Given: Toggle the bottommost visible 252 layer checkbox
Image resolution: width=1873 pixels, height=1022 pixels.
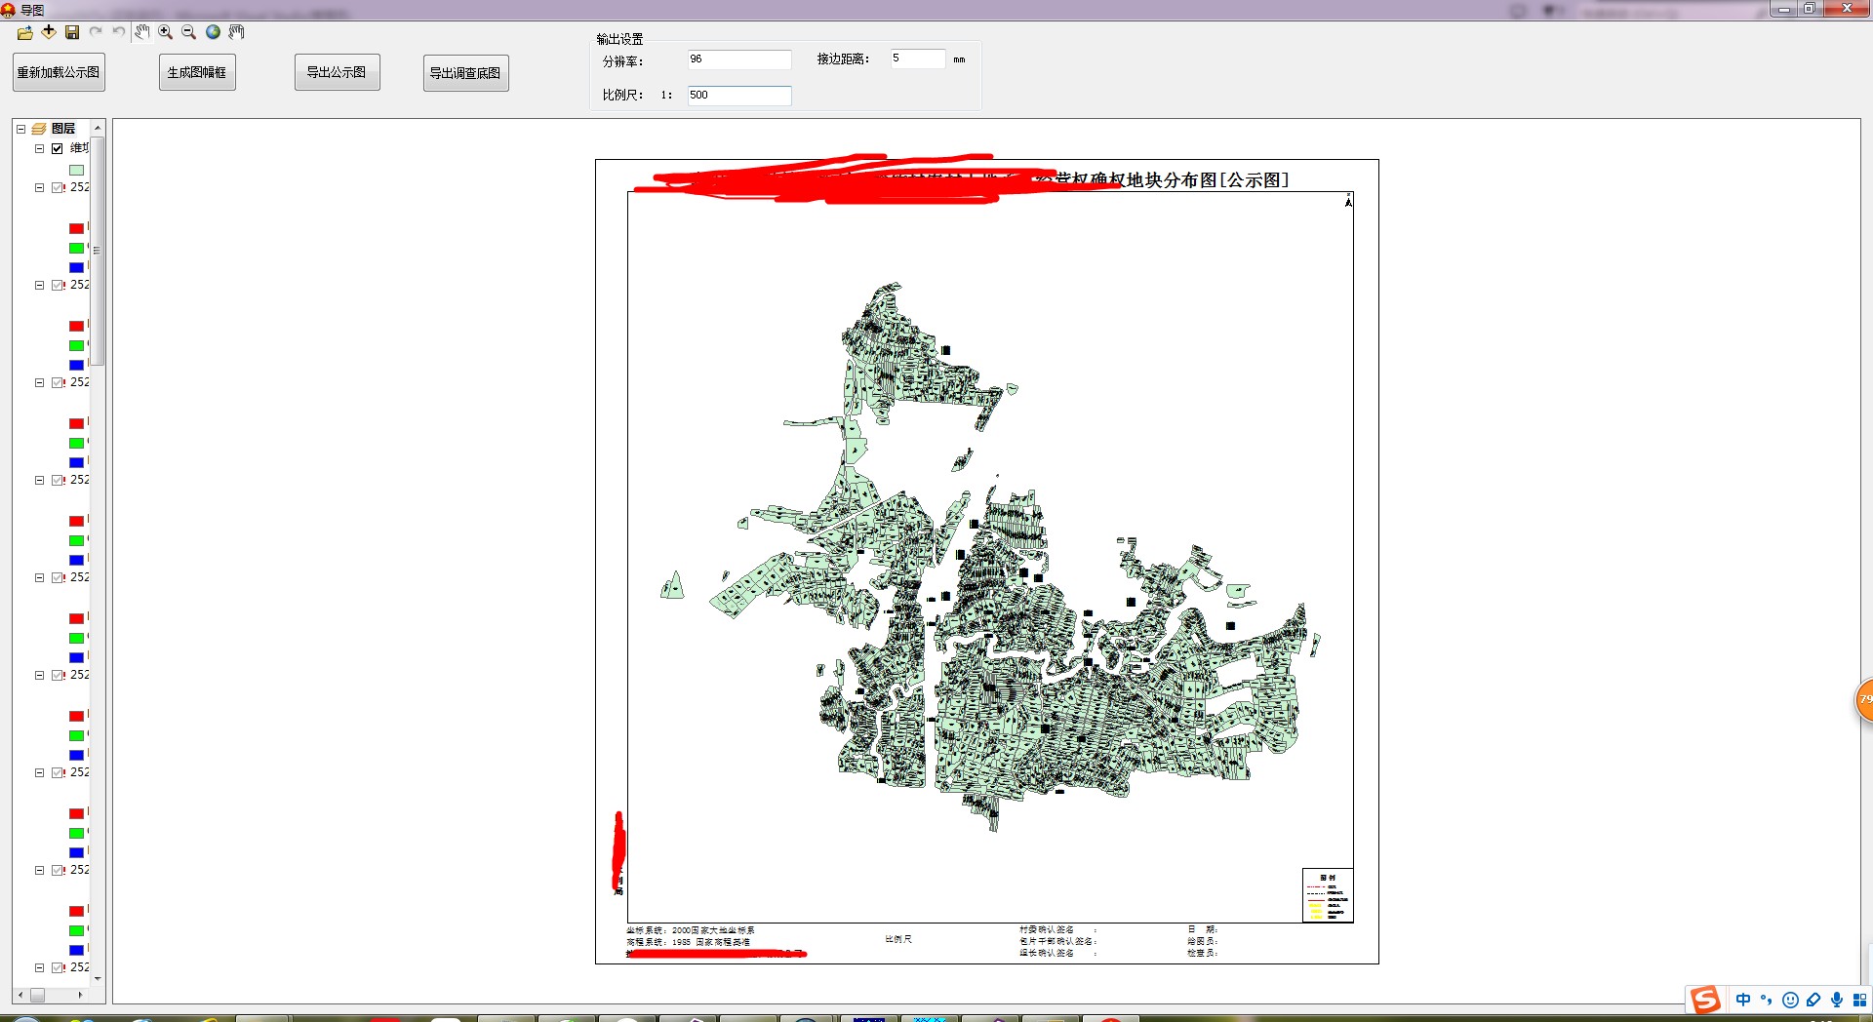Looking at the screenshot, I should 58,968.
